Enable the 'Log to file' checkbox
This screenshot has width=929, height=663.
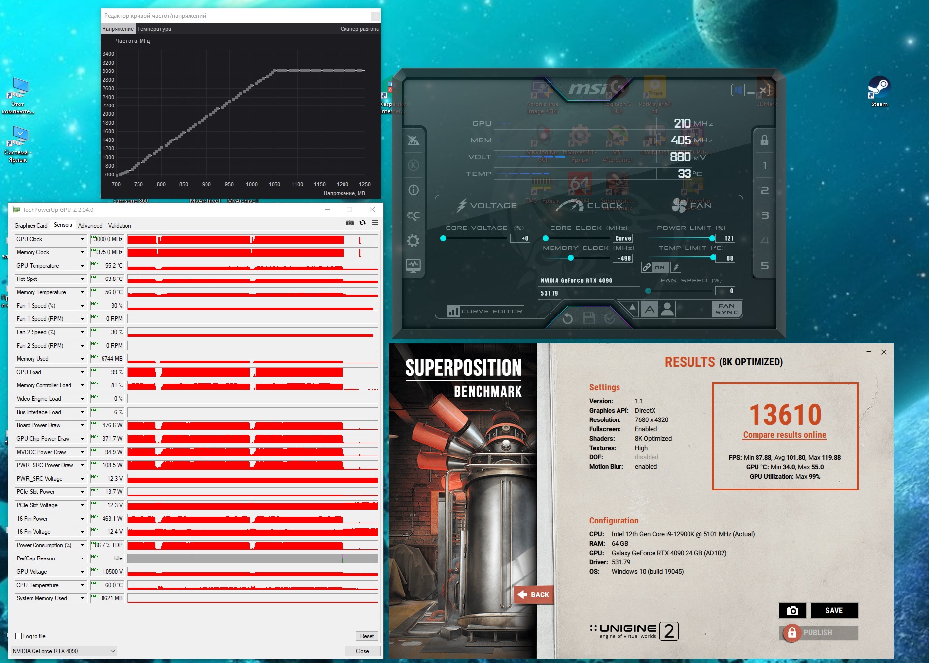coord(19,636)
